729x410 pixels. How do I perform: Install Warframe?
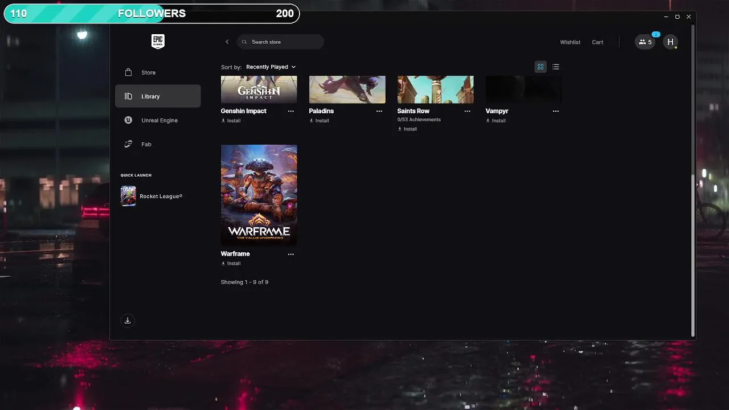[x=231, y=264]
